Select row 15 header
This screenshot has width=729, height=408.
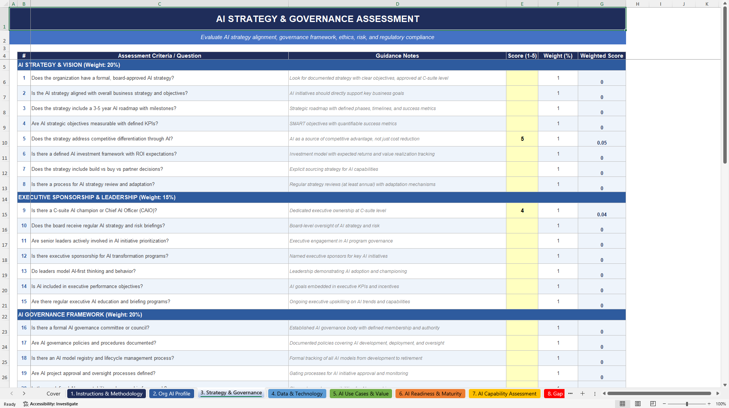click(5, 211)
